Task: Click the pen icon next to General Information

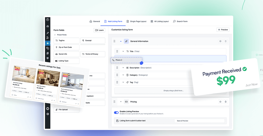Action: 126,41
